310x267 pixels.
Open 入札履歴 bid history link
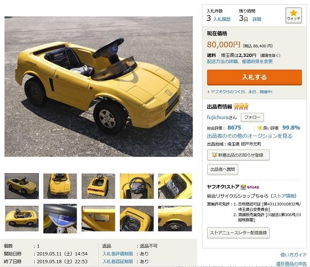coord(222,19)
